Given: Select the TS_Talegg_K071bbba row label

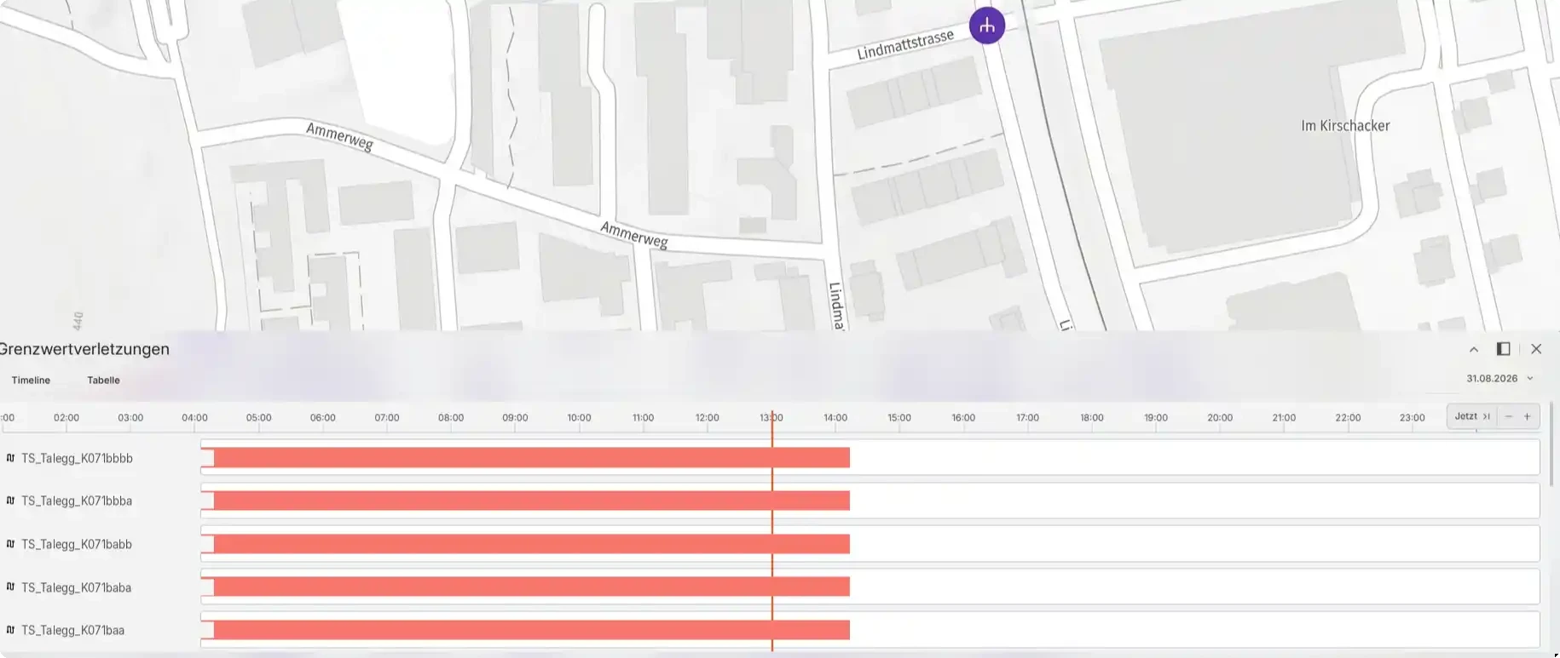Looking at the screenshot, I should tap(77, 501).
